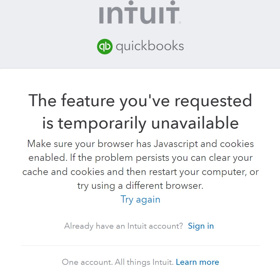Screen dimensions: 280x278
Task: Click the quickbooks wordmark text
Action: click(x=150, y=46)
